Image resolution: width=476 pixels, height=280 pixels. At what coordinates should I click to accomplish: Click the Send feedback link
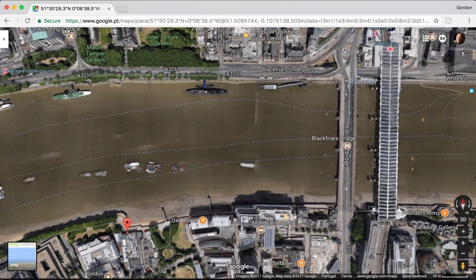[x=415, y=276]
